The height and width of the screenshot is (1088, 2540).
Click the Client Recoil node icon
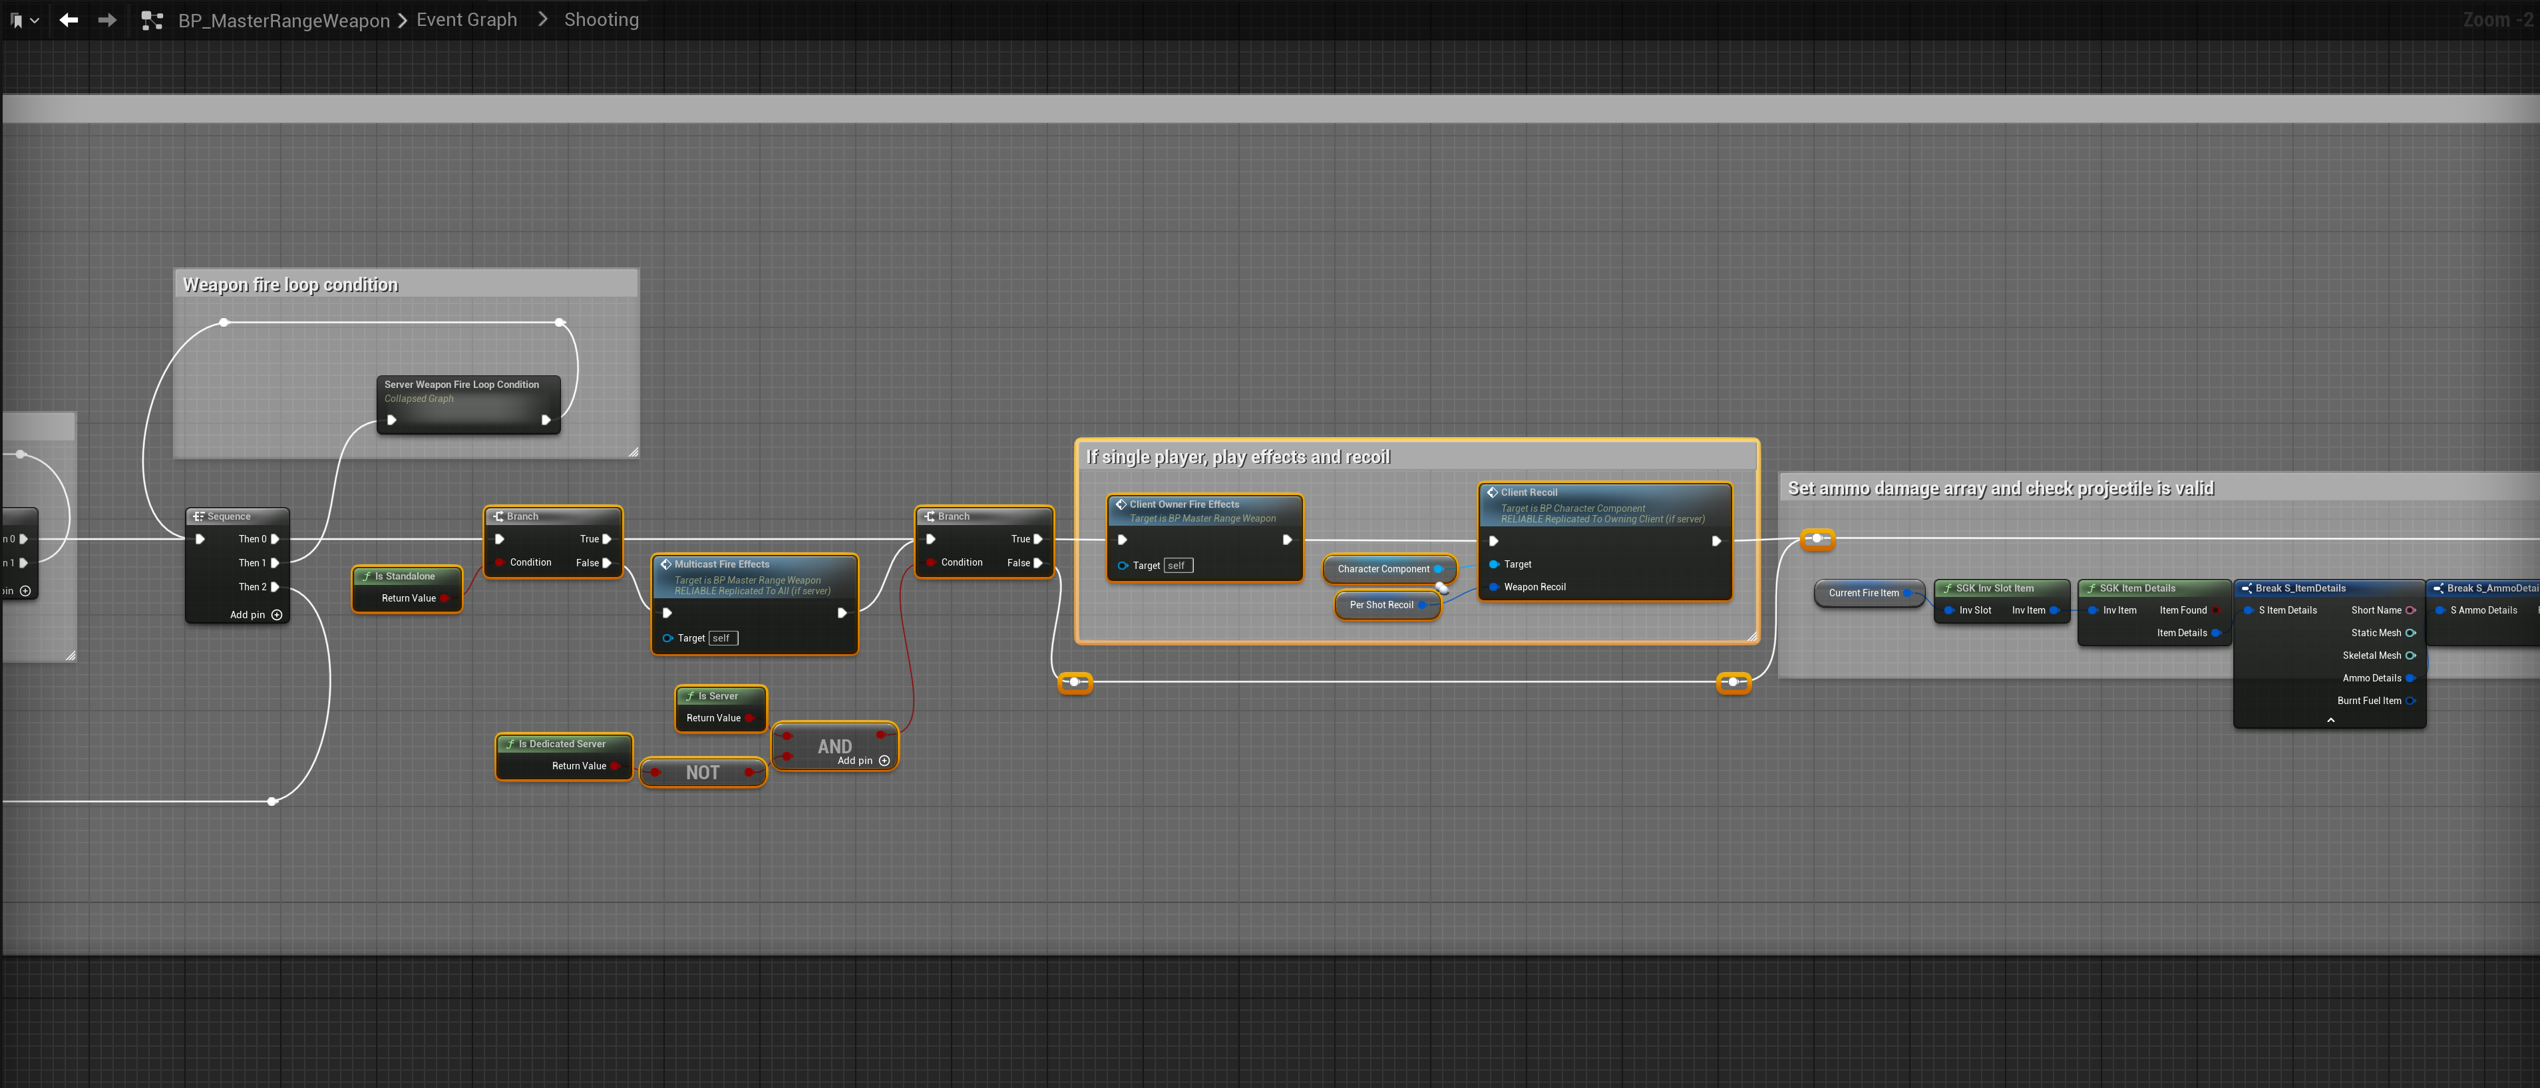[x=1492, y=492]
